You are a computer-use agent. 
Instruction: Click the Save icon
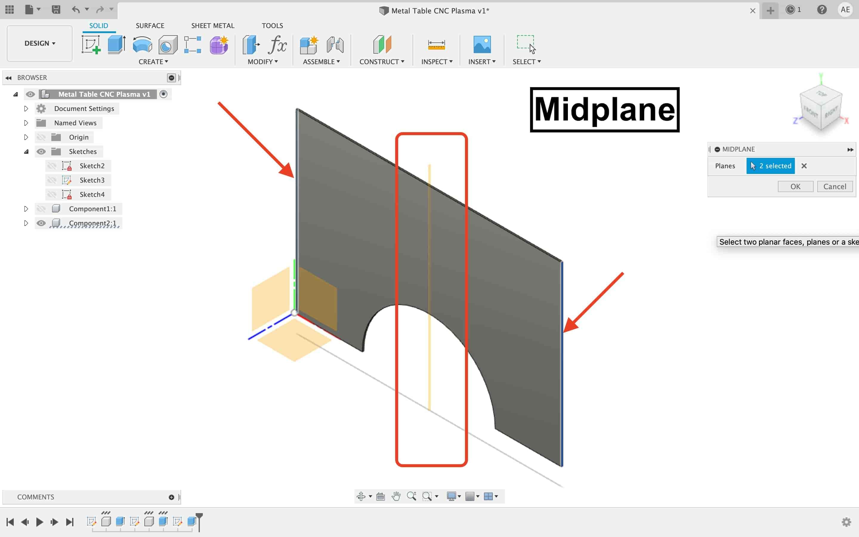pos(56,10)
